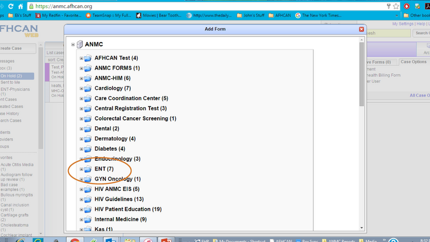This screenshot has height=242, width=430.
Task: Click the Cardiology folder icon
Action: 88,88
